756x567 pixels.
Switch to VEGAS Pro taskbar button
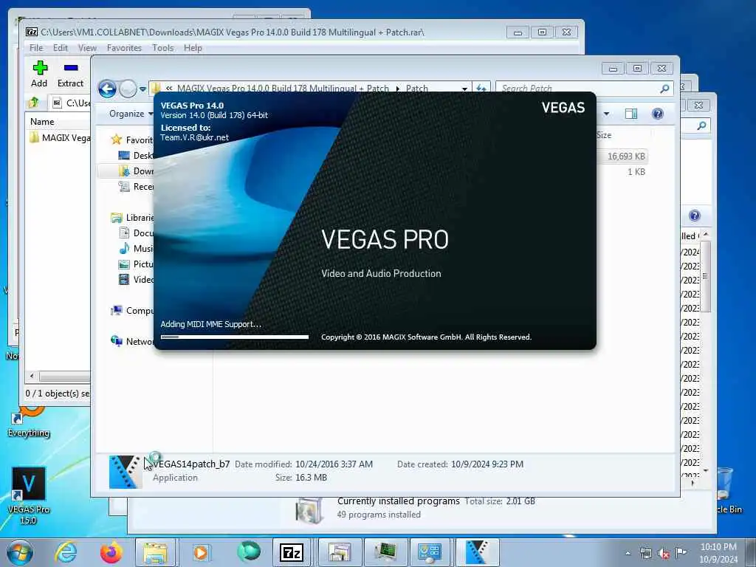point(476,552)
